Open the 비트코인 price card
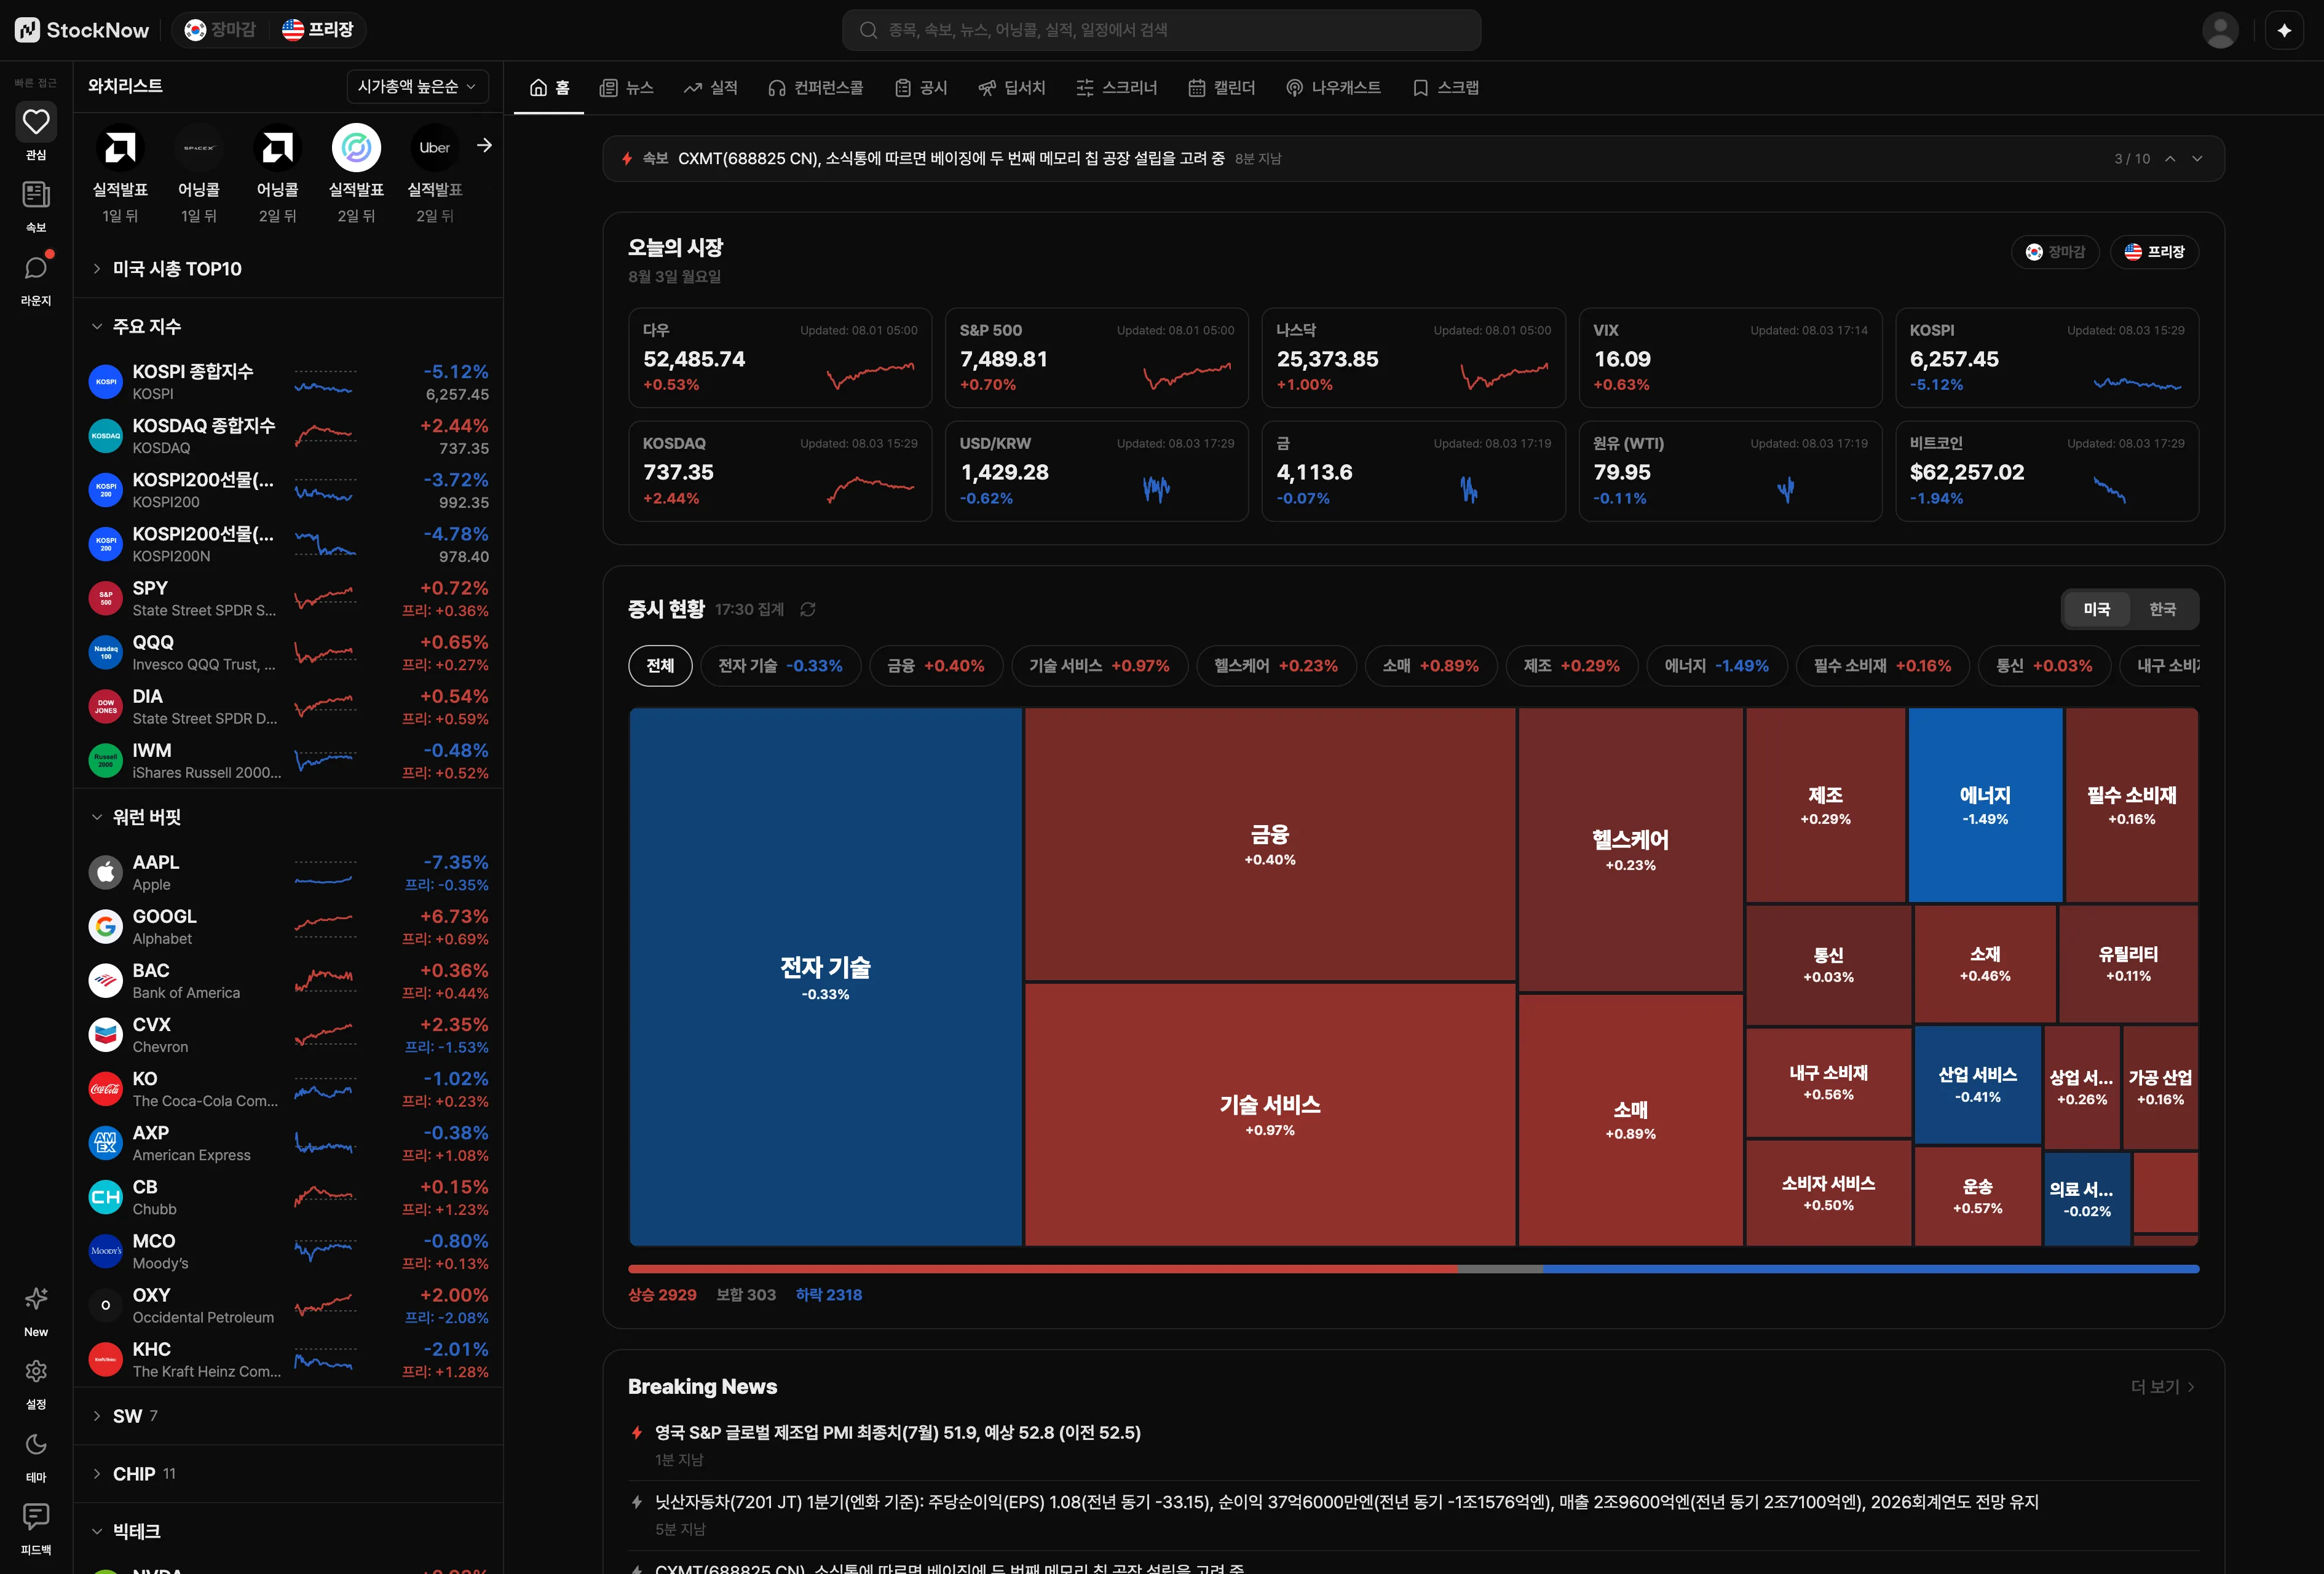The width and height of the screenshot is (2324, 1574). [2047, 471]
